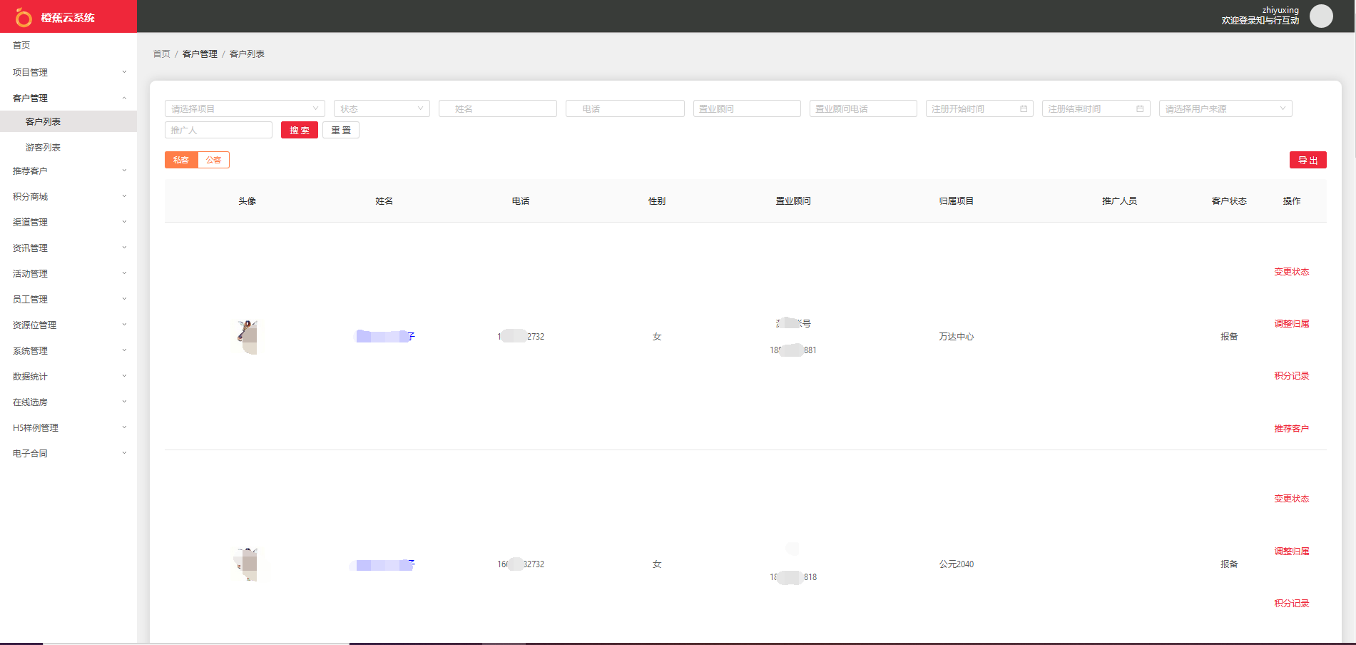Expand 活动管理 sidebar menu
Screen dimensions: 1356x645
tap(68, 273)
